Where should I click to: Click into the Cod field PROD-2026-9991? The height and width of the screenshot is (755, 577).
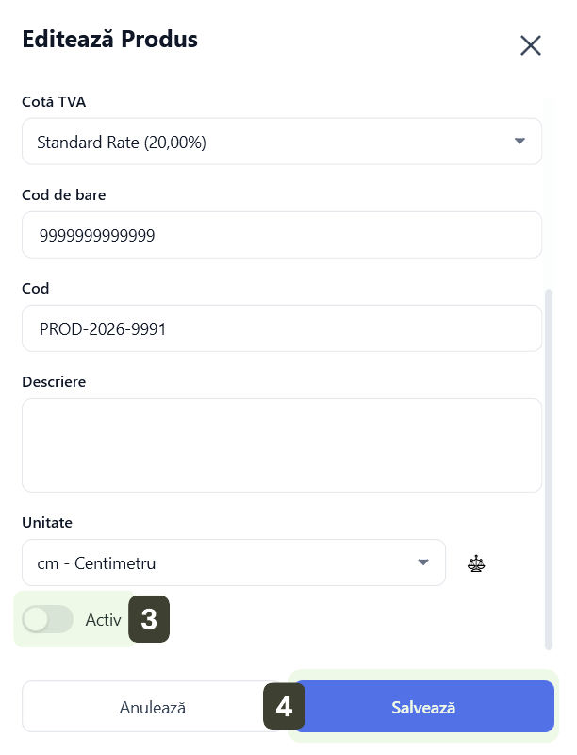coord(281,328)
